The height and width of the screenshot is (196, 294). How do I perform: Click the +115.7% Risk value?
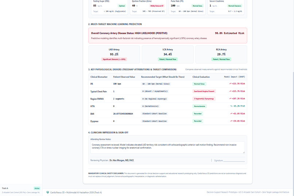(238, 91)
